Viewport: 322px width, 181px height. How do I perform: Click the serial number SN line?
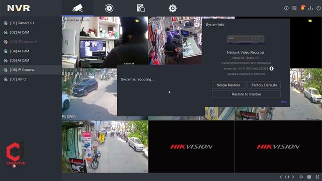(246, 63)
